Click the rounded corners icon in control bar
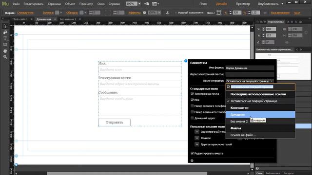The image size is (312, 175). (x=108, y=13)
